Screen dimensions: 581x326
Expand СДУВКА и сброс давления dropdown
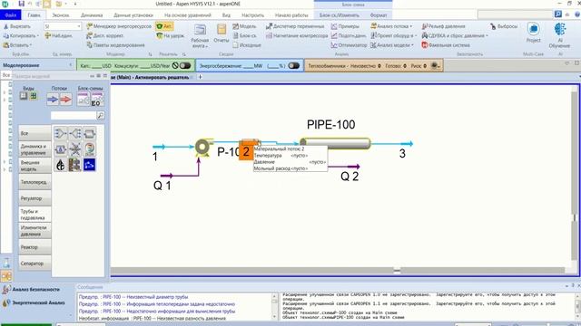pos(487,36)
